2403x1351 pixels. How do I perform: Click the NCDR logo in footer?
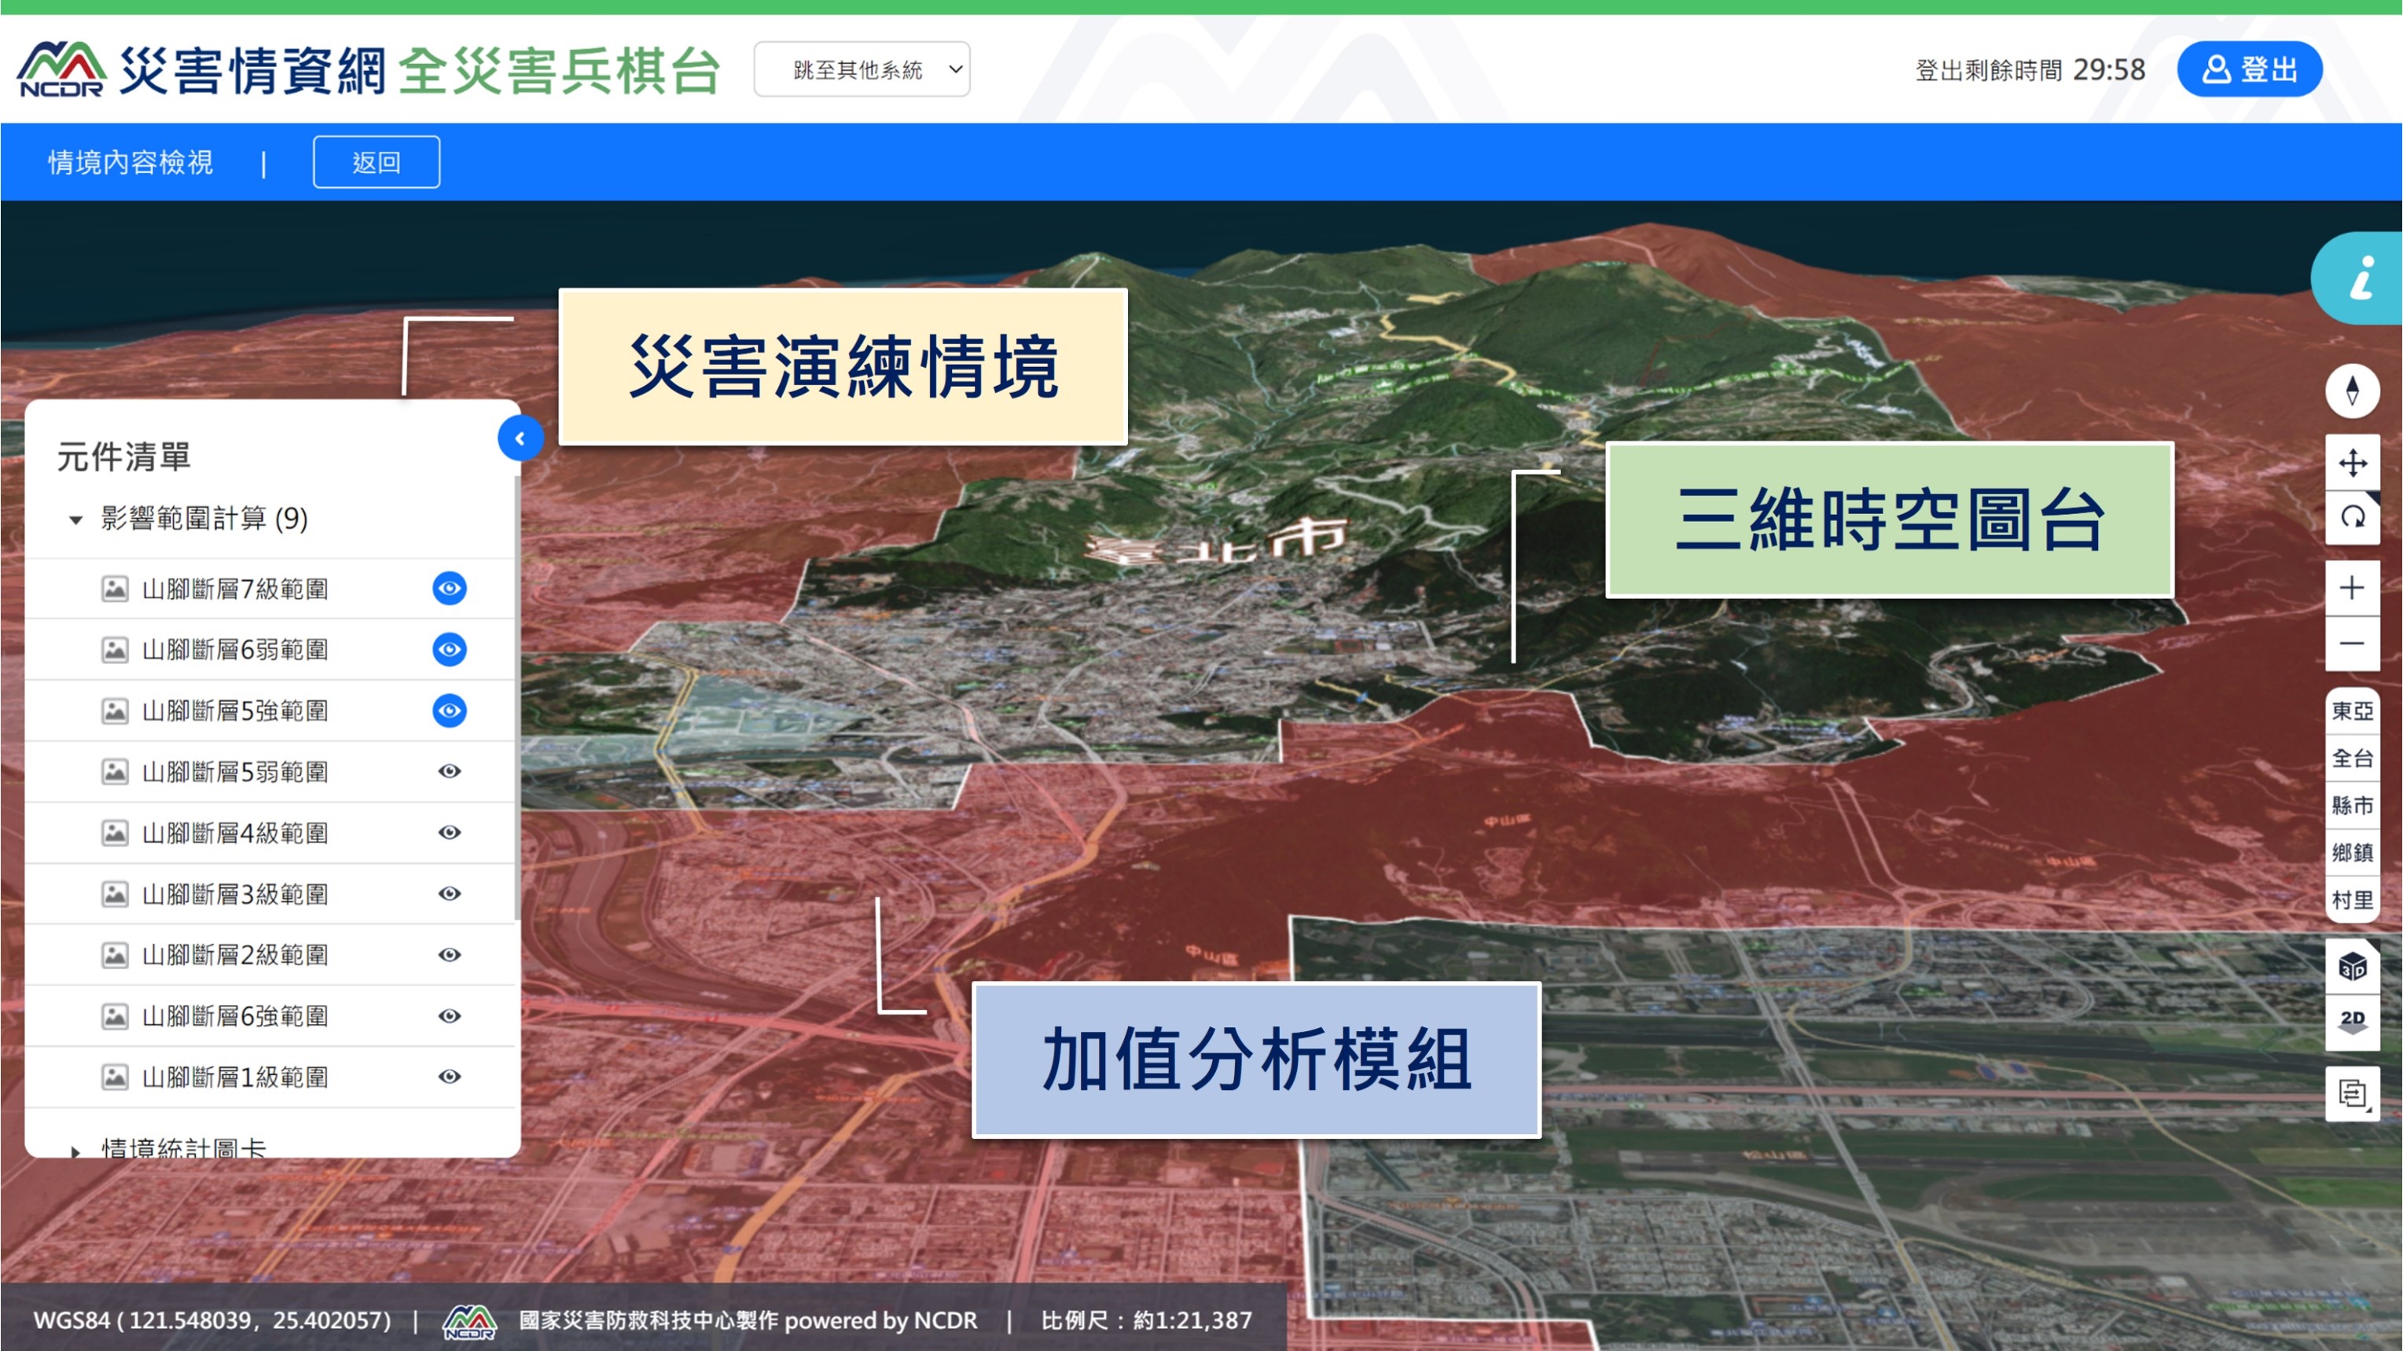click(x=469, y=1321)
